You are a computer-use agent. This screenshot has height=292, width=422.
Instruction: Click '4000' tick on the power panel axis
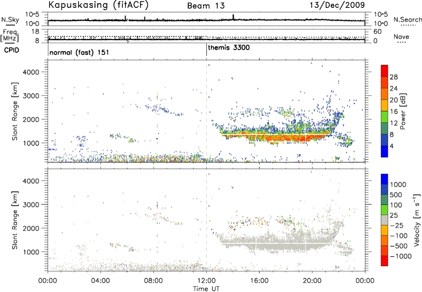coord(31,72)
